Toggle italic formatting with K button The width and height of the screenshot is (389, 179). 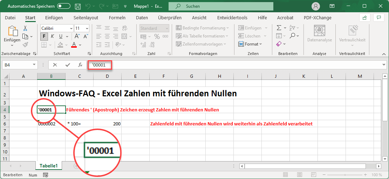point(52,36)
